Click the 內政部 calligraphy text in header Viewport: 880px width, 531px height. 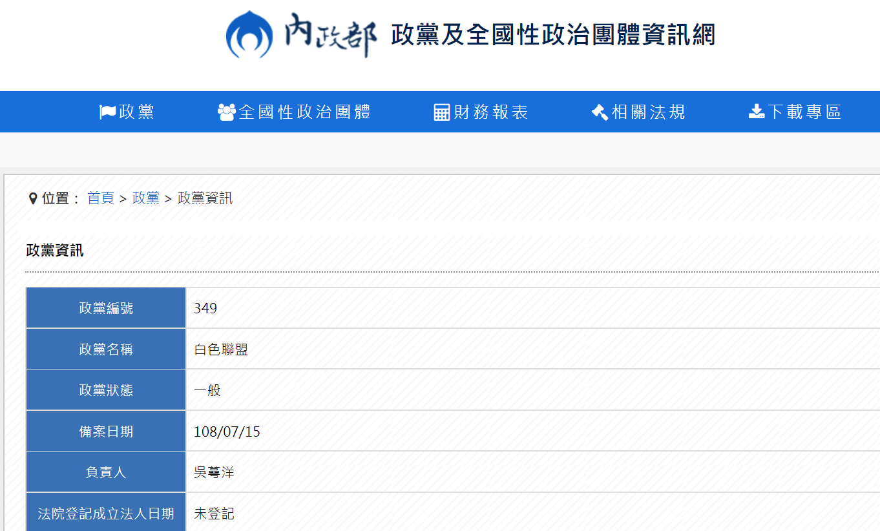pyautogui.click(x=331, y=35)
